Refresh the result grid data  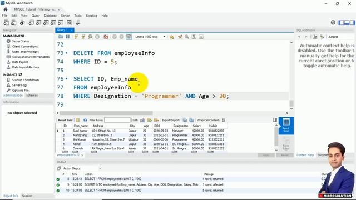pos(85,120)
